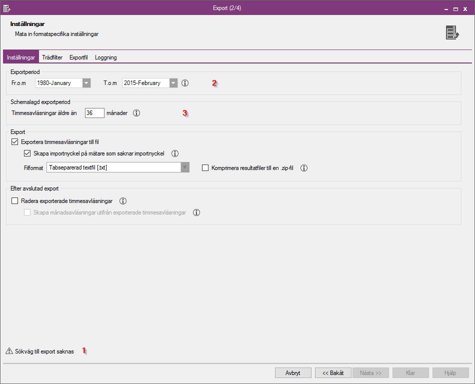
Task: Open the T.o.m date dropdown
Action: point(173,83)
